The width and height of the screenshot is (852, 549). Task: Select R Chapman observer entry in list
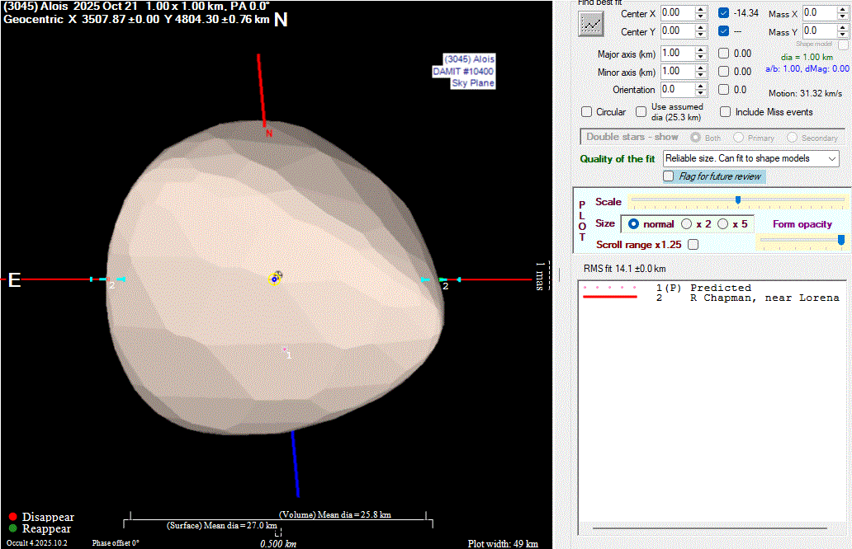coord(764,298)
